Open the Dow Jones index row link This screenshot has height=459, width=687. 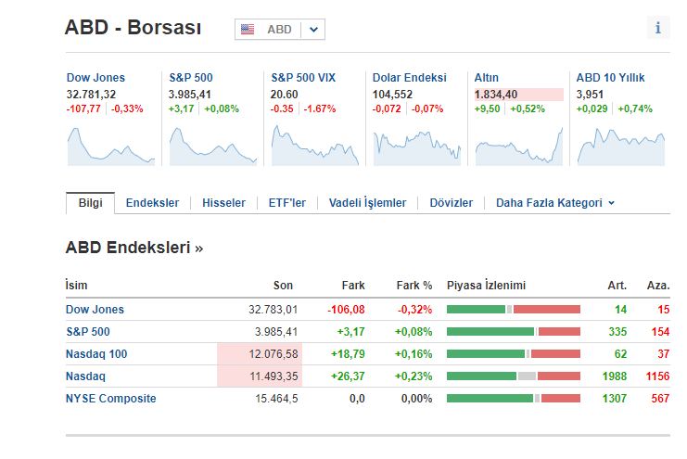(x=95, y=310)
